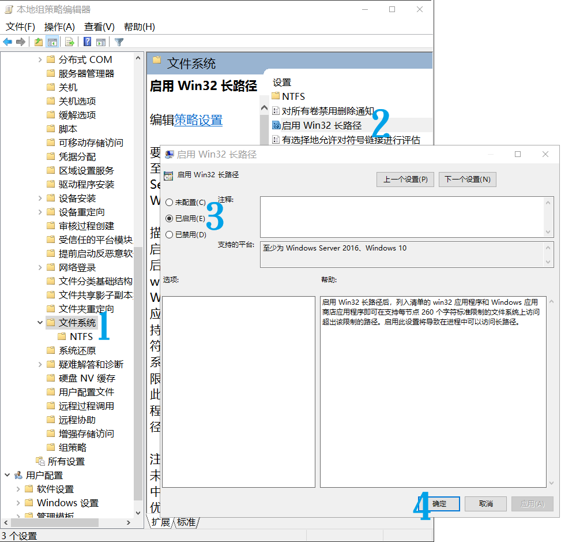Click the folder icon beside 组策略
Viewport: 561px width, 542px height.
click(51, 447)
